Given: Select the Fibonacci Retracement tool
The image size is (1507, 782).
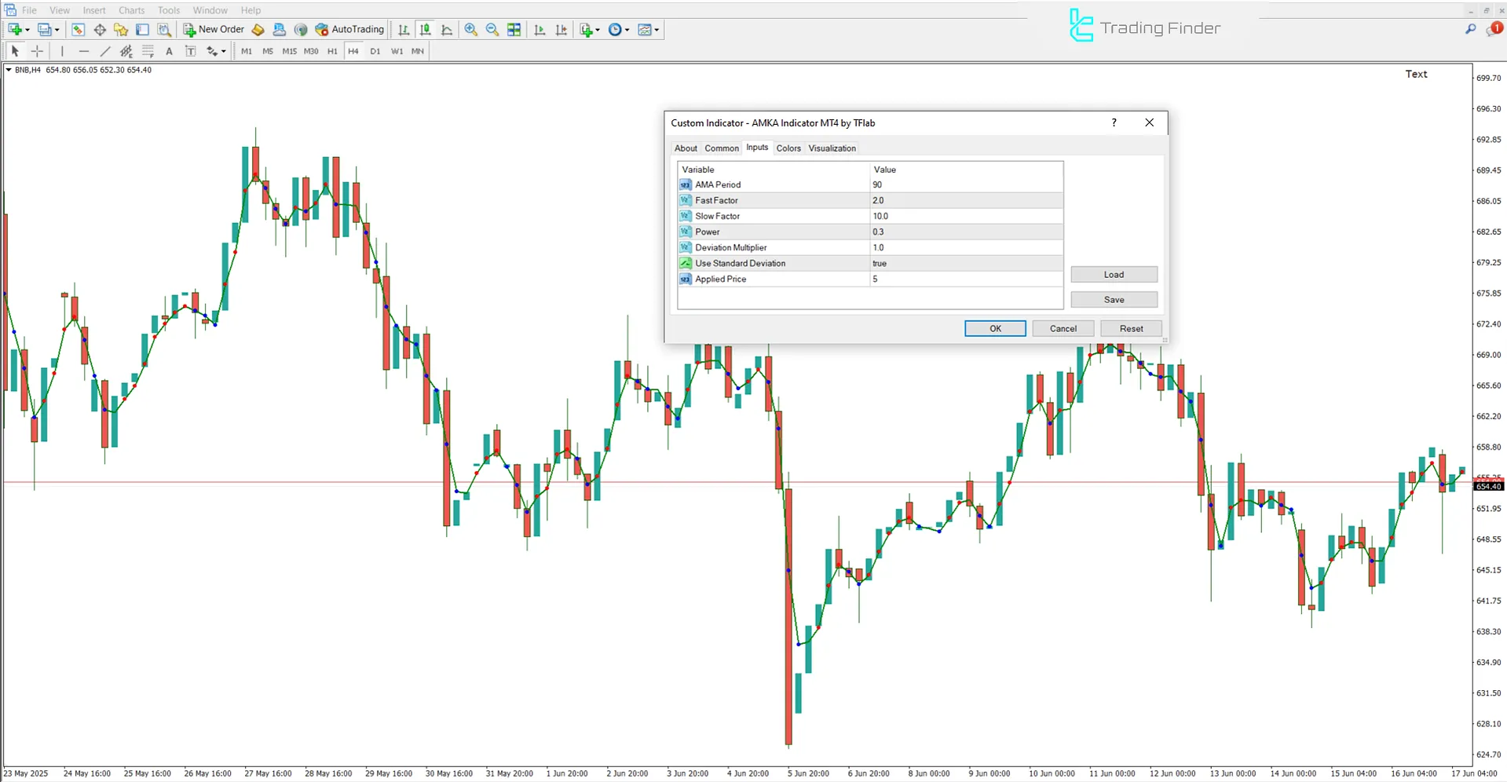Looking at the screenshot, I should (148, 50).
